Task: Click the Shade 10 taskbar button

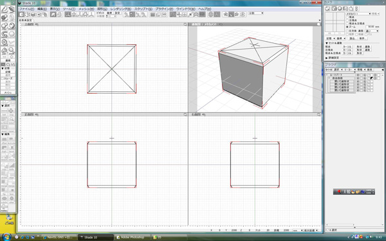Action: [x=96, y=237]
